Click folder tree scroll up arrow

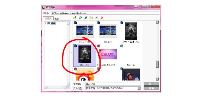click(68, 23)
